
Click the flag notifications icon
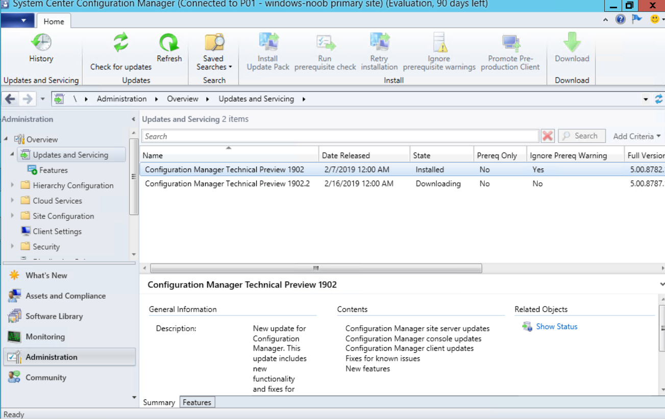636,19
